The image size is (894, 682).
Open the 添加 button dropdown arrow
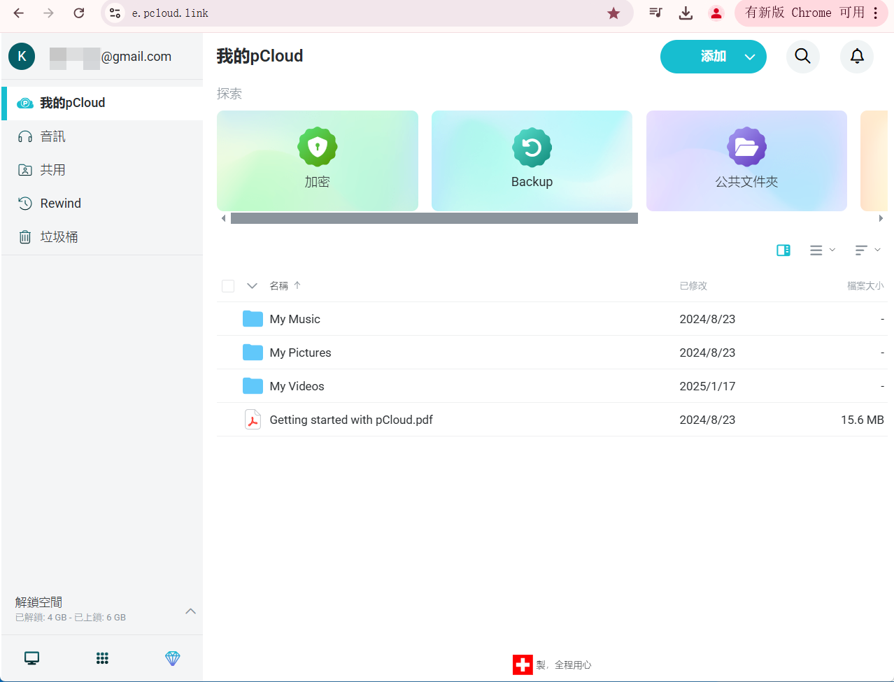(750, 57)
